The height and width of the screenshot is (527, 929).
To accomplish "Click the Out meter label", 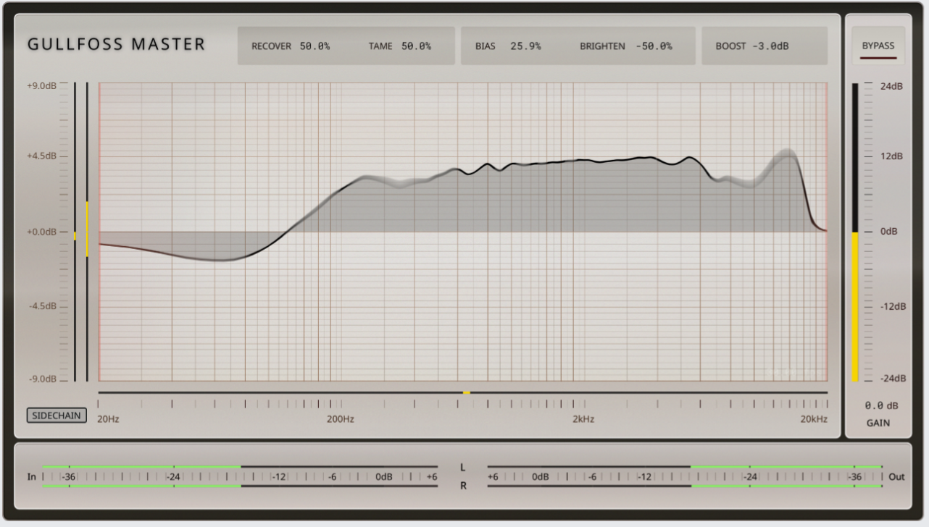I will [x=896, y=477].
